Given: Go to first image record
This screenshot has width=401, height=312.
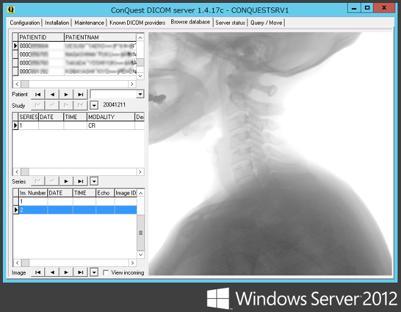Looking at the screenshot, I should [38, 272].
